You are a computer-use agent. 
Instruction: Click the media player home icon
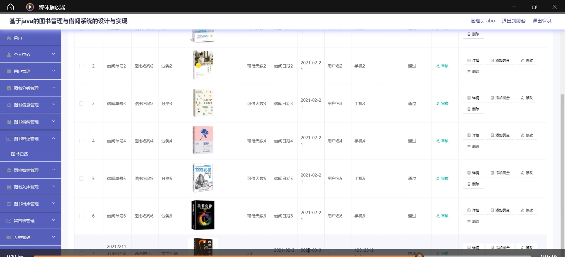[11, 7]
